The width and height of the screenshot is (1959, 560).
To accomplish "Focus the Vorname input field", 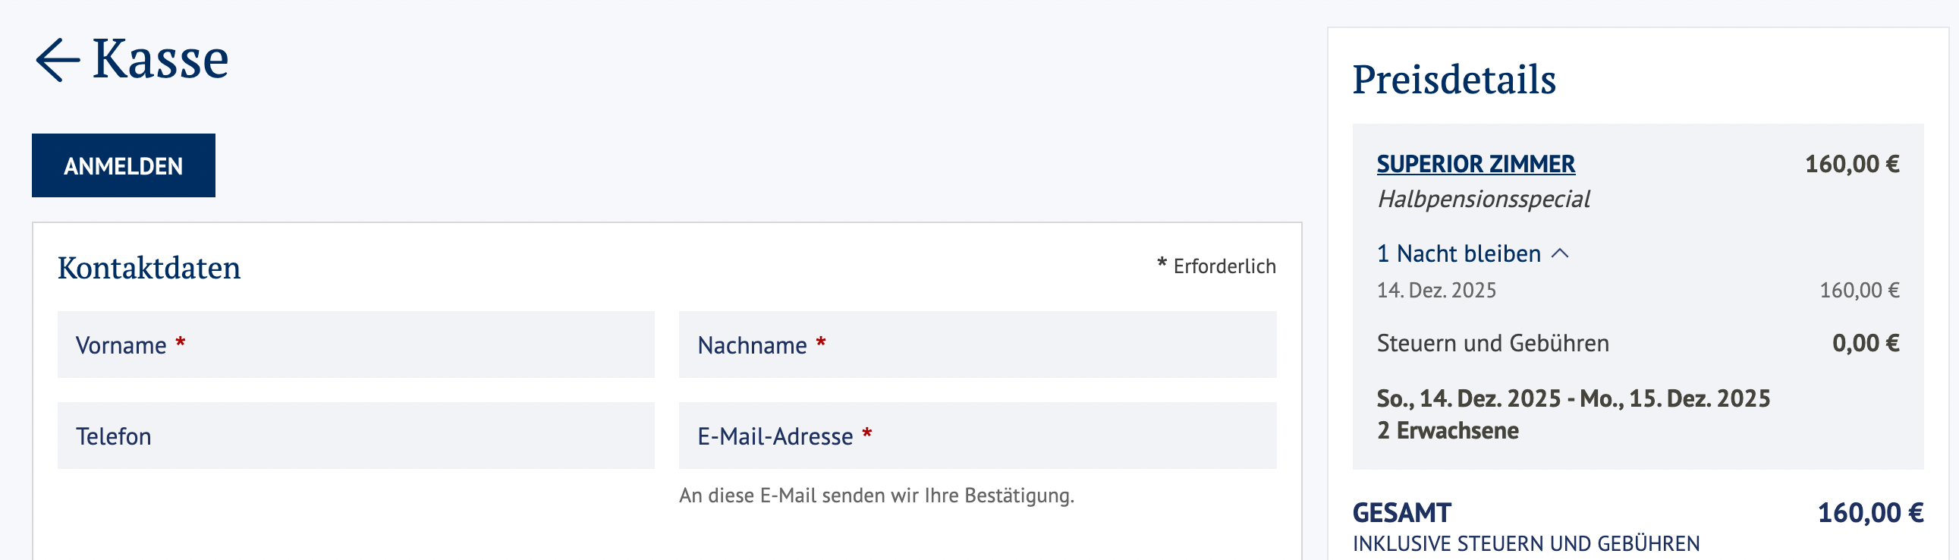I will click(355, 344).
